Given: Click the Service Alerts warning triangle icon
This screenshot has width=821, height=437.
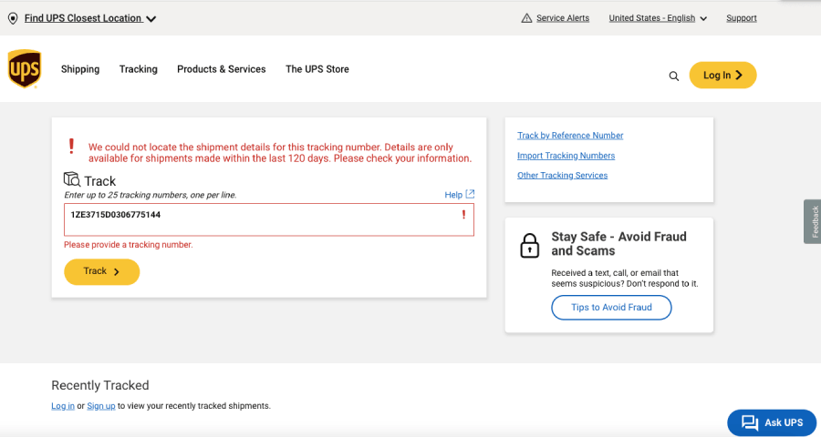Looking at the screenshot, I should [x=526, y=18].
